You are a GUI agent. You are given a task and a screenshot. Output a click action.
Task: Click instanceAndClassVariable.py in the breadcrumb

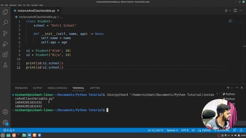click(x=38, y=17)
